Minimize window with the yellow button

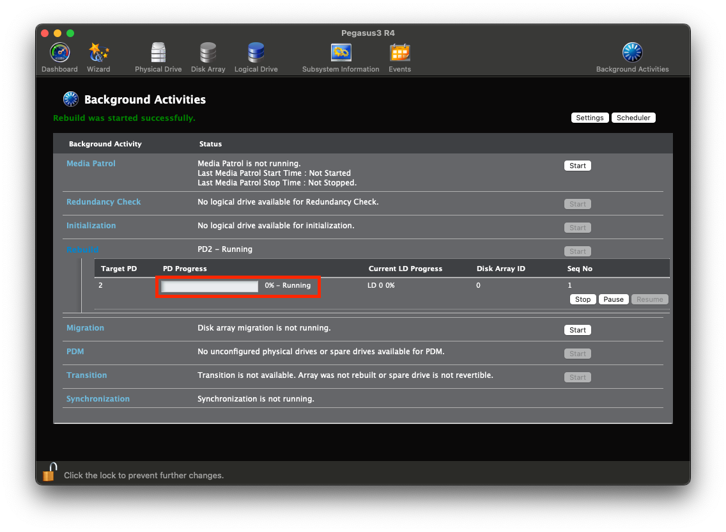point(58,33)
